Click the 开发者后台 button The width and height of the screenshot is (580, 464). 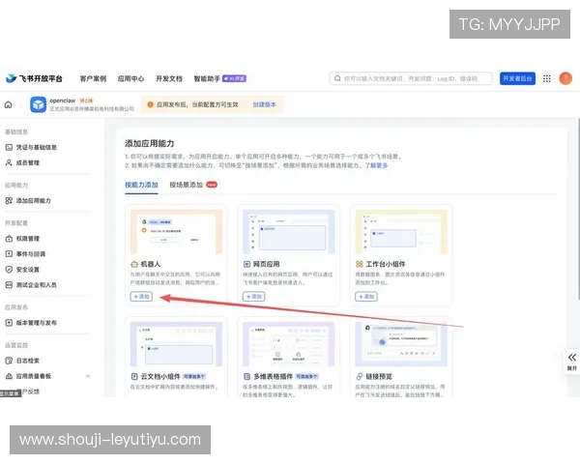tap(517, 78)
